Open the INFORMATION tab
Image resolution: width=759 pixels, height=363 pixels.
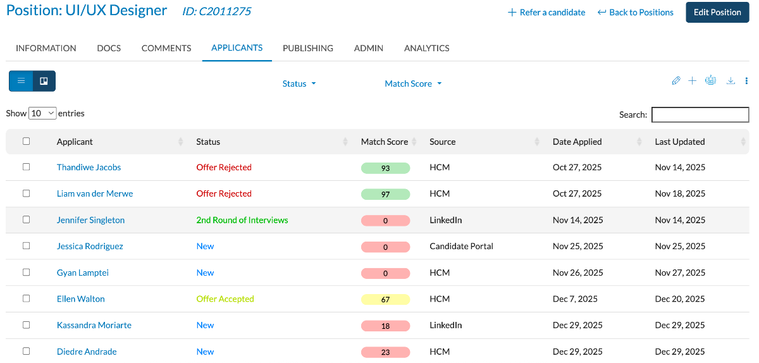(46, 48)
